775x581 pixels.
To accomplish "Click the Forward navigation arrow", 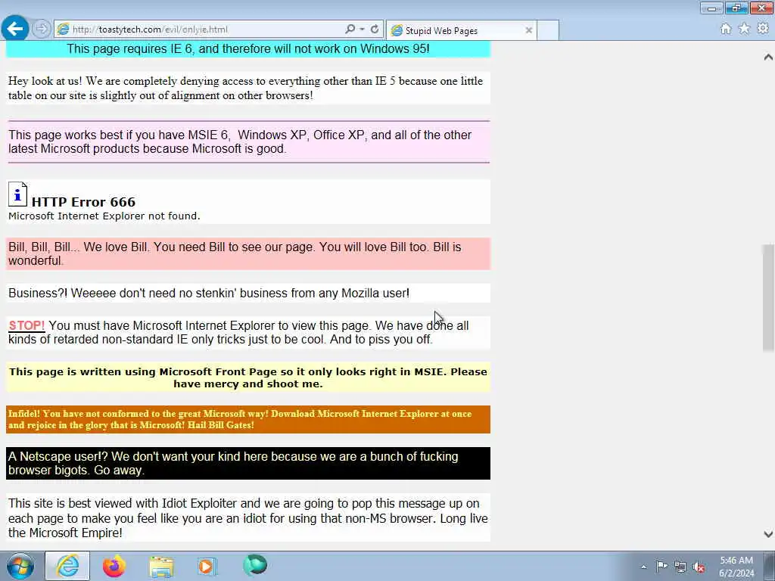I will [42, 30].
